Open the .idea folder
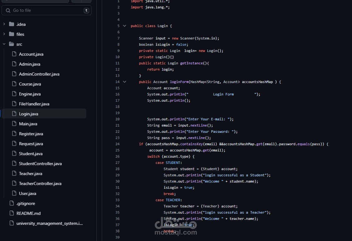The width and height of the screenshot is (352, 241). pos(21,24)
